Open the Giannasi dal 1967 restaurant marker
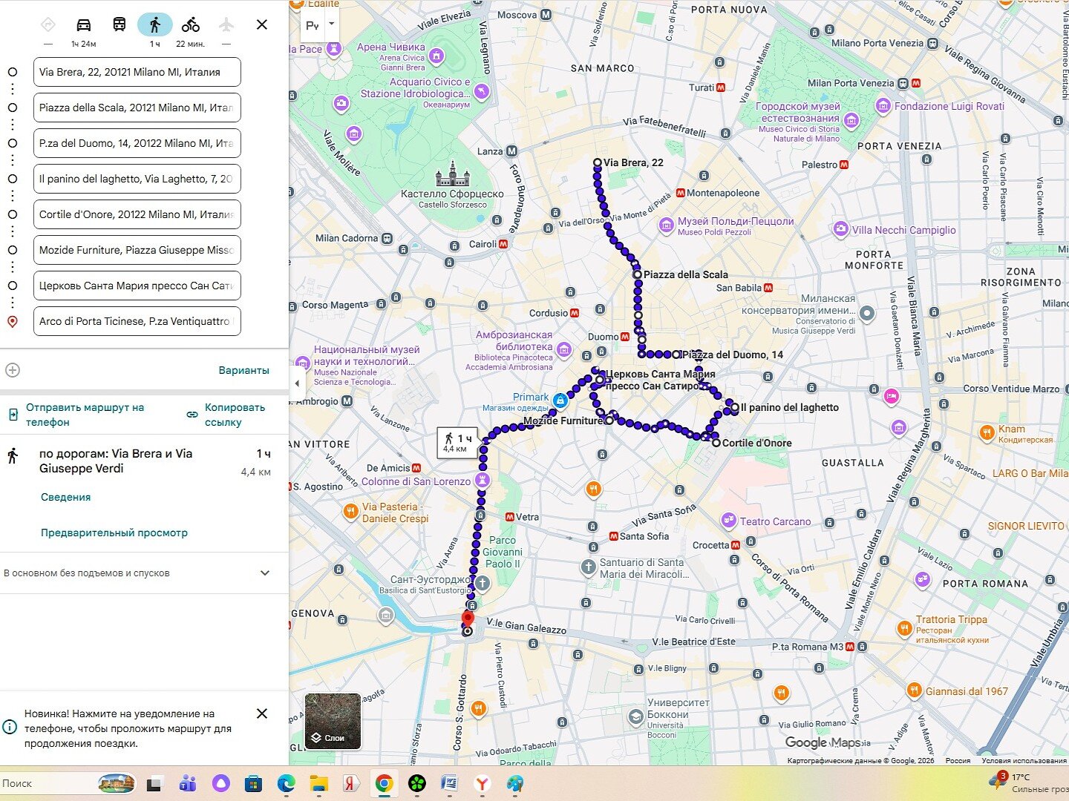The height and width of the screenshot is (801, 1069). pyautogui.click(x=914, y=691)
